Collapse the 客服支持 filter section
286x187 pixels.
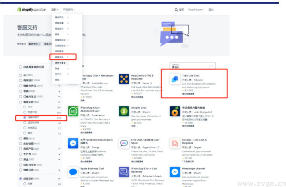[59, 102]
